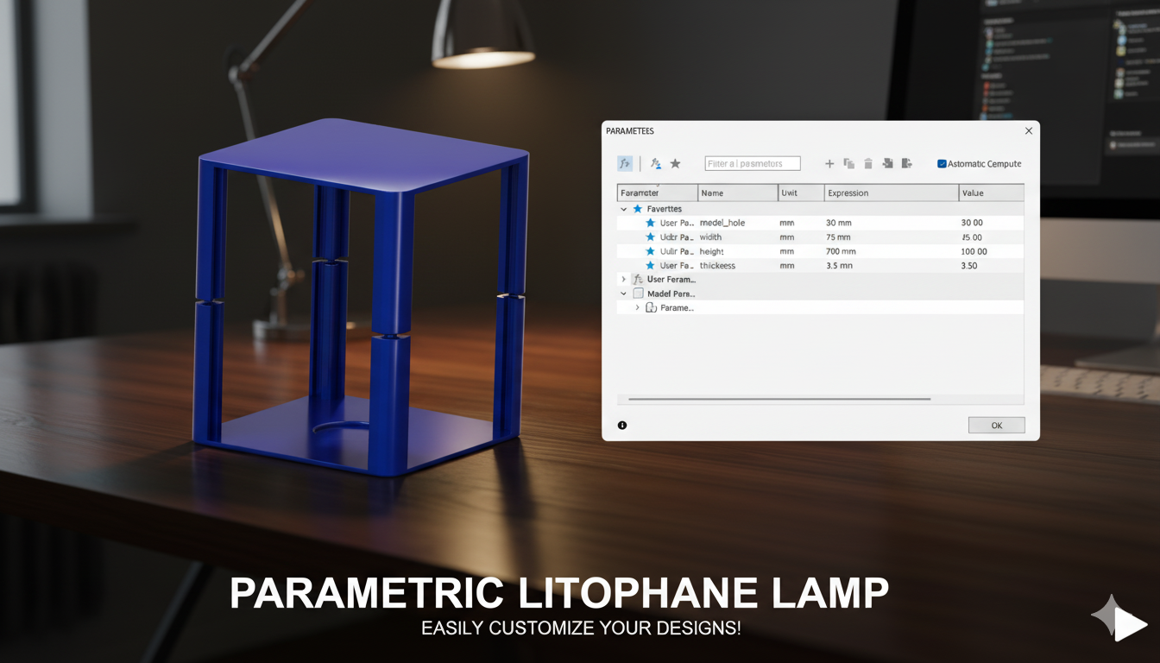Toggle favorite star on the medel_hole row
Screen dimensions: 1160x663
tap(651, 223)
